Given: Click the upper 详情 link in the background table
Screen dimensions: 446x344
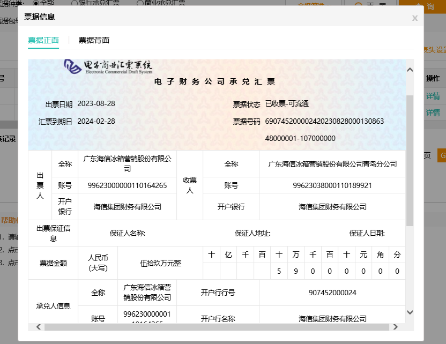Looking at the screenshot, I should tap(433, 96).
